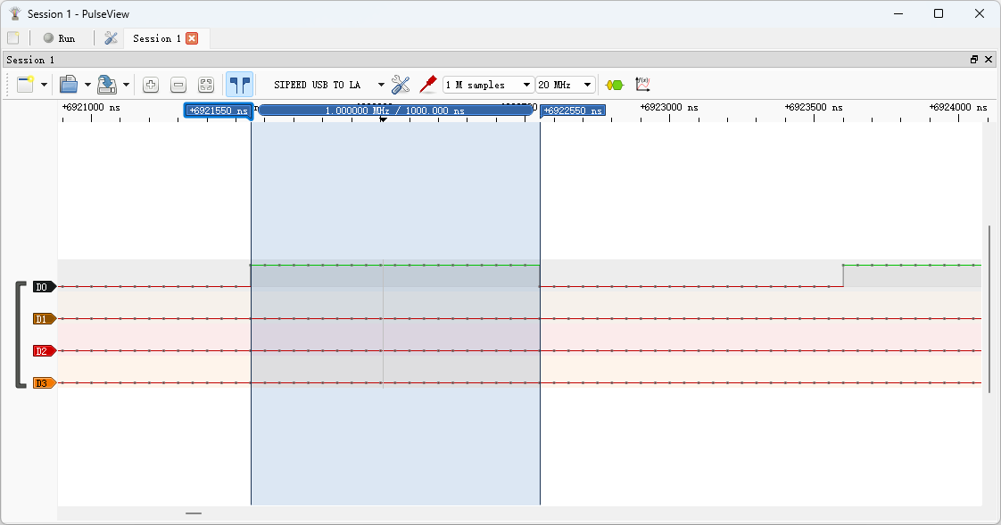The width and height of the screenshot is (1001, 525).
Task: Zoom out of the waveform
Action: (x=178, y=85)
